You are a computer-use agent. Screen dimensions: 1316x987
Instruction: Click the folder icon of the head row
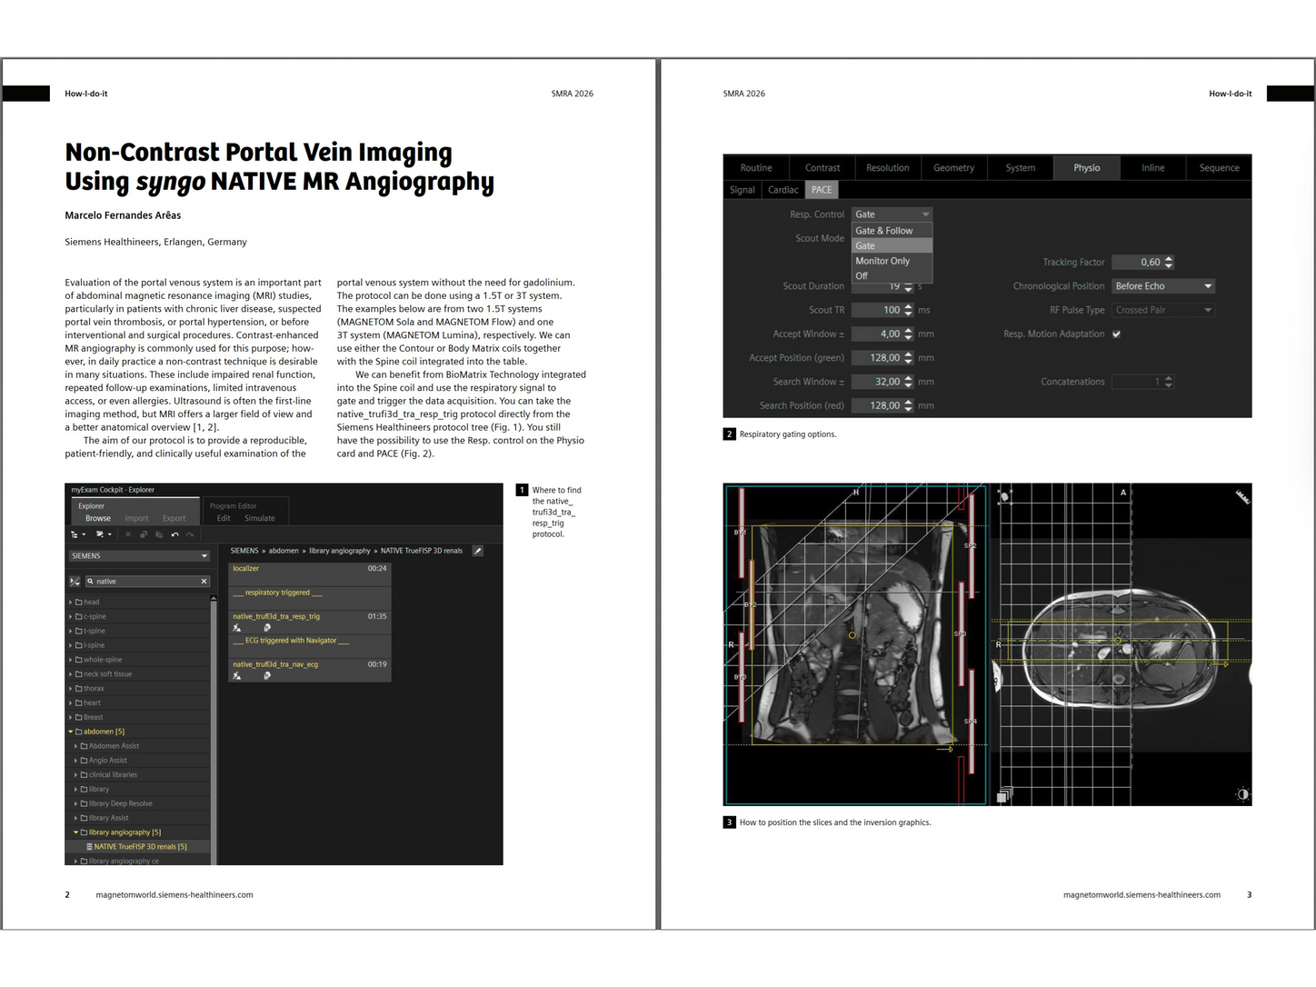click(79, 603)
